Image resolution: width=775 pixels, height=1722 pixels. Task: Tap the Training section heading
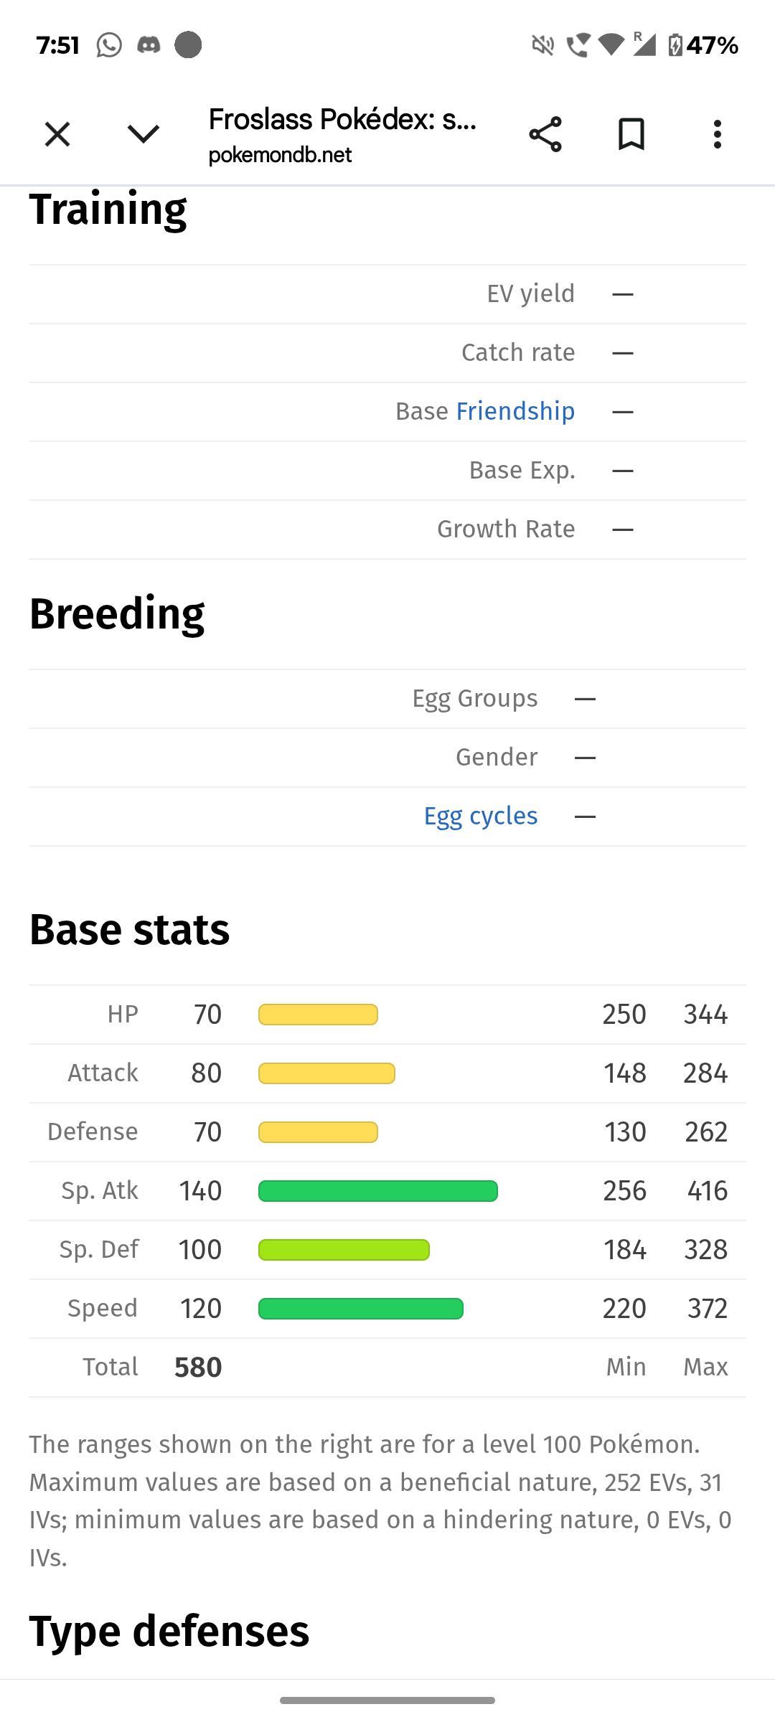(108, 209)
